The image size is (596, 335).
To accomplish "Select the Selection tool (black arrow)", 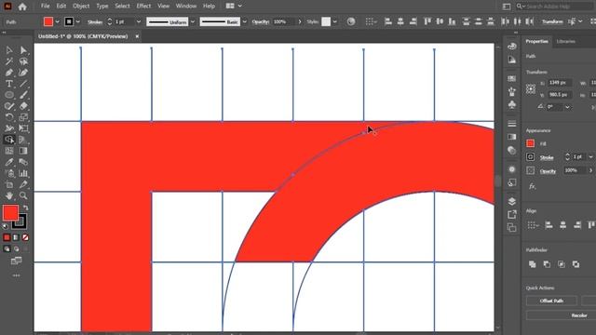I will click(x=9, y=50).
